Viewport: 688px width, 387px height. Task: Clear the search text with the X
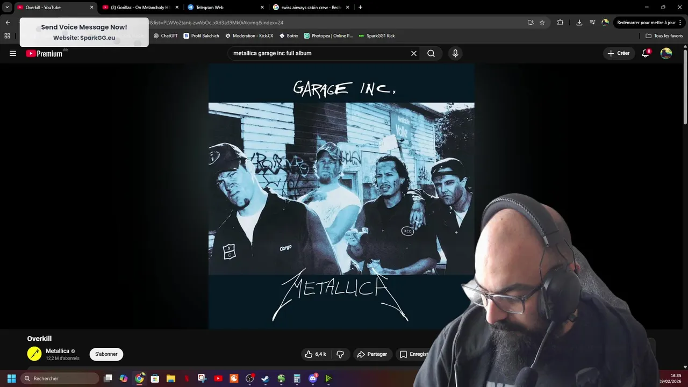pyautogui.click(x=414, y=53)
